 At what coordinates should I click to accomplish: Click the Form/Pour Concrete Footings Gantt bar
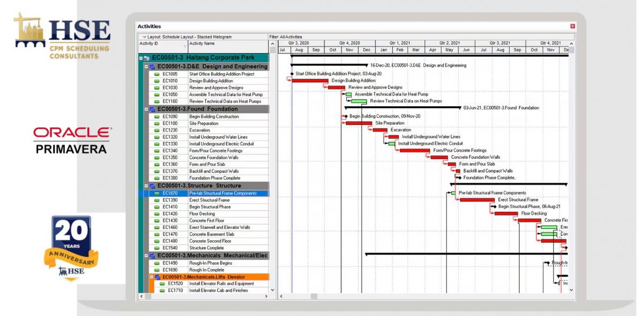point(415,151)
